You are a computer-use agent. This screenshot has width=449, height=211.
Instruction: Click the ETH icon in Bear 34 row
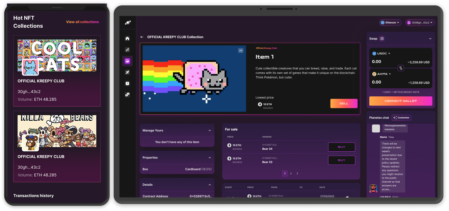point(229,145)
